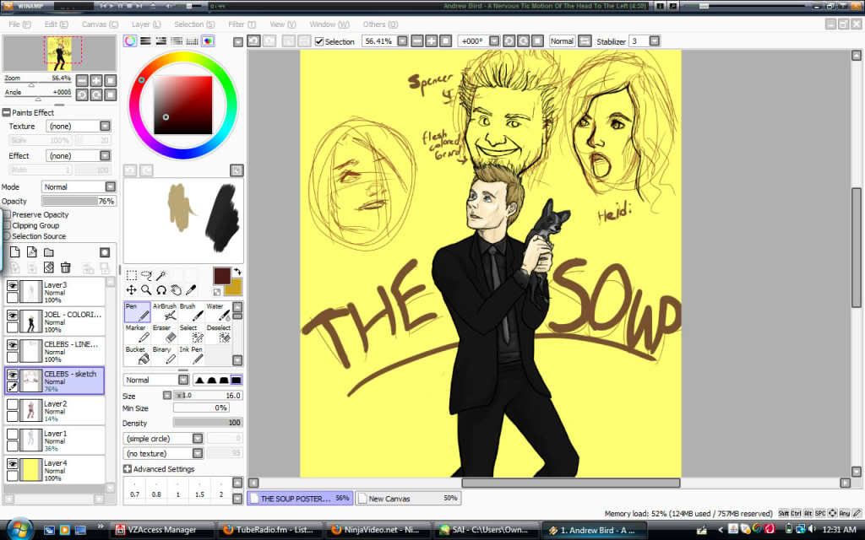865x540 pixels.
Task: Open the Stabilizer dropdown
Action: point(655,41)
